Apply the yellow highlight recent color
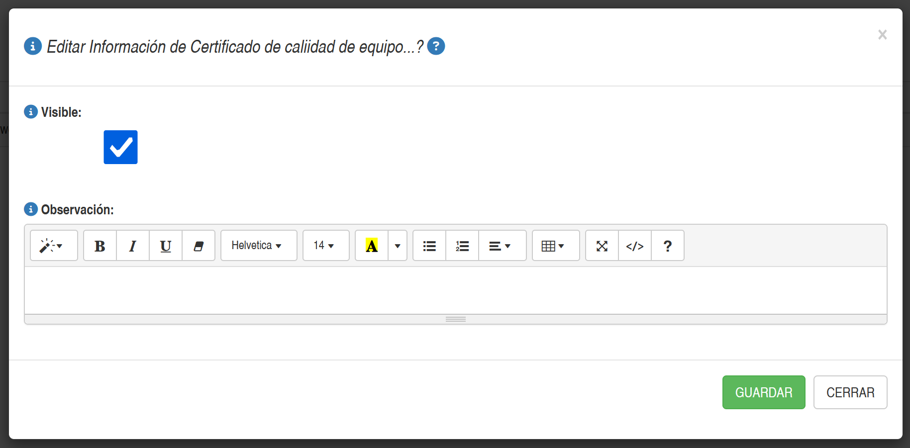This screenshot has width=910, height=448. pos(372,246)
